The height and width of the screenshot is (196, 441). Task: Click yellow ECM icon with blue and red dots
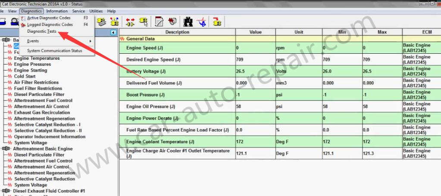click(114, 21)
